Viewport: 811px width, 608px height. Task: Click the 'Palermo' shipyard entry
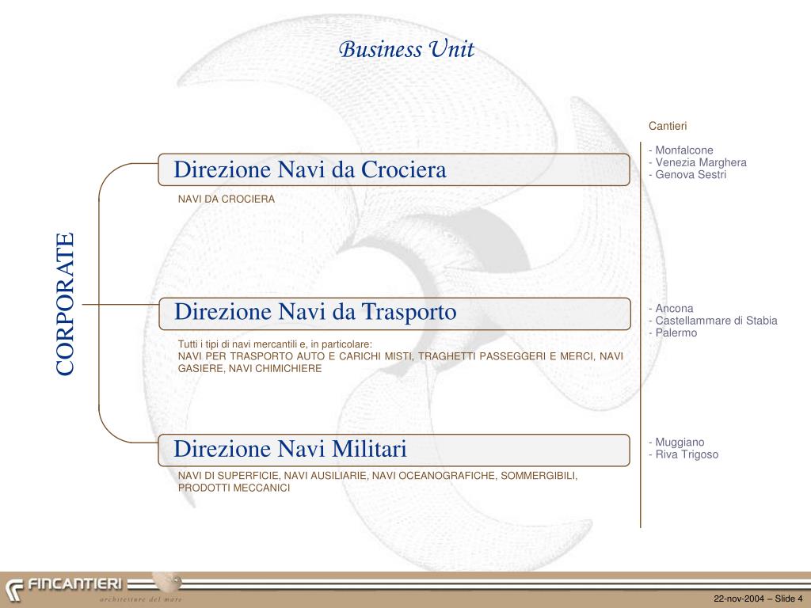673,333
